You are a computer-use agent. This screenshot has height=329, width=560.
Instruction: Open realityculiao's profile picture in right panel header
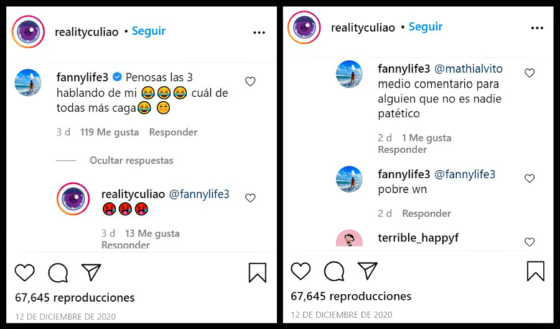304,28
